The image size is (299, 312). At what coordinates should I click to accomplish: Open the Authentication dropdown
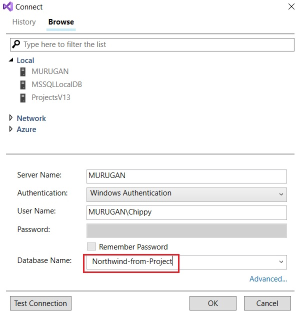pyautogui.click(x=186, y=194)
